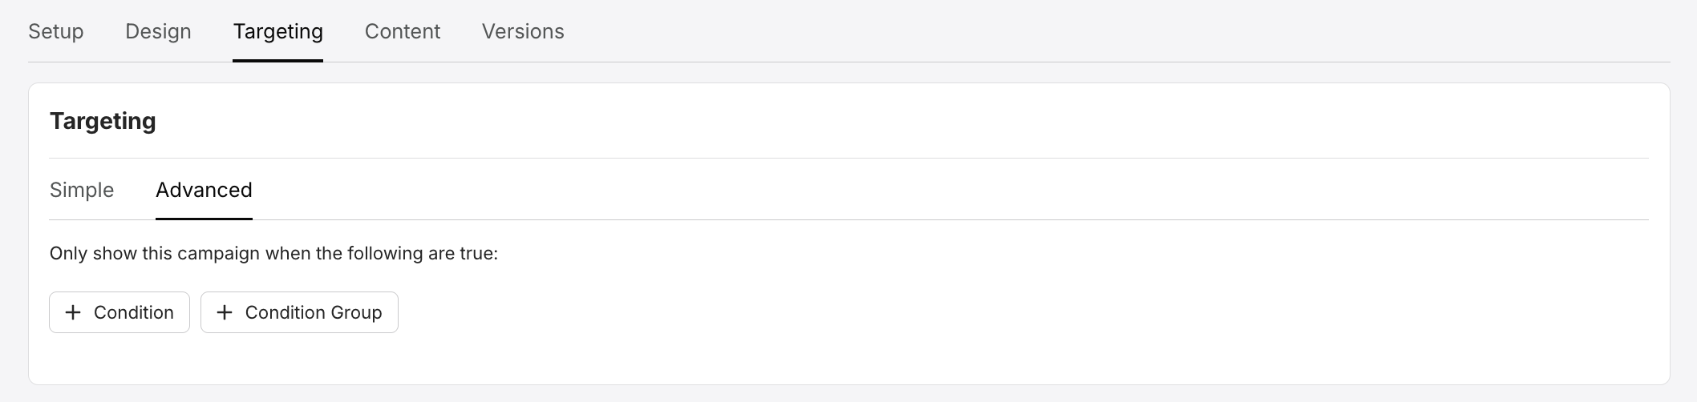Click the underlined Advanced tab label
Image resolution: width=1697 pixels, height=402 pixels.
click(204, 190)
